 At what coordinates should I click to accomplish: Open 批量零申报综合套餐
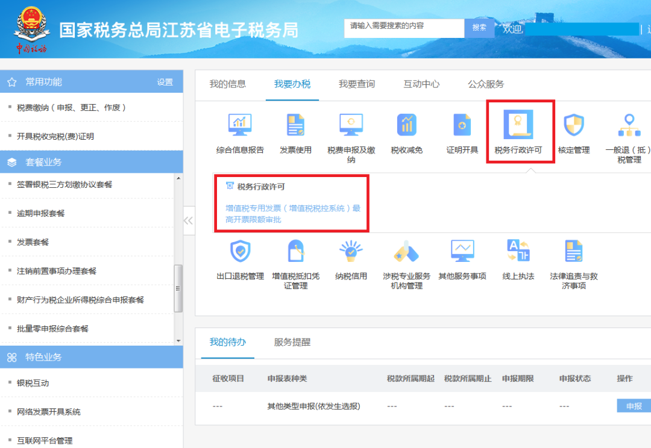point(52,329)
